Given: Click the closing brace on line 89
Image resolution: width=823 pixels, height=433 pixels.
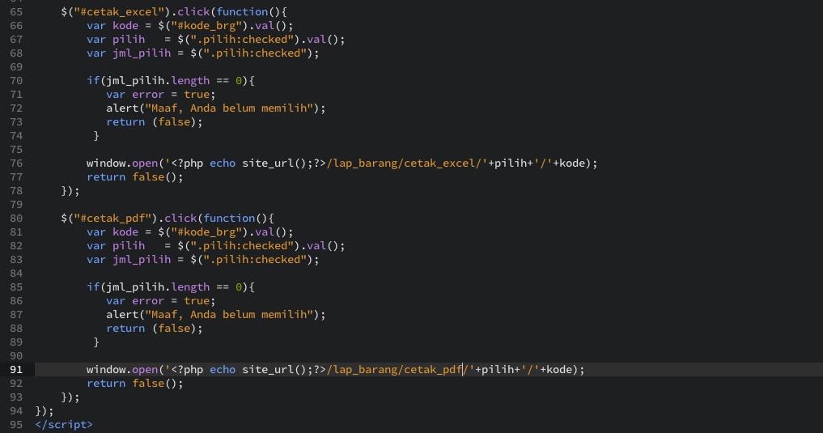Looking at the screenshot, I should point(96,342).
